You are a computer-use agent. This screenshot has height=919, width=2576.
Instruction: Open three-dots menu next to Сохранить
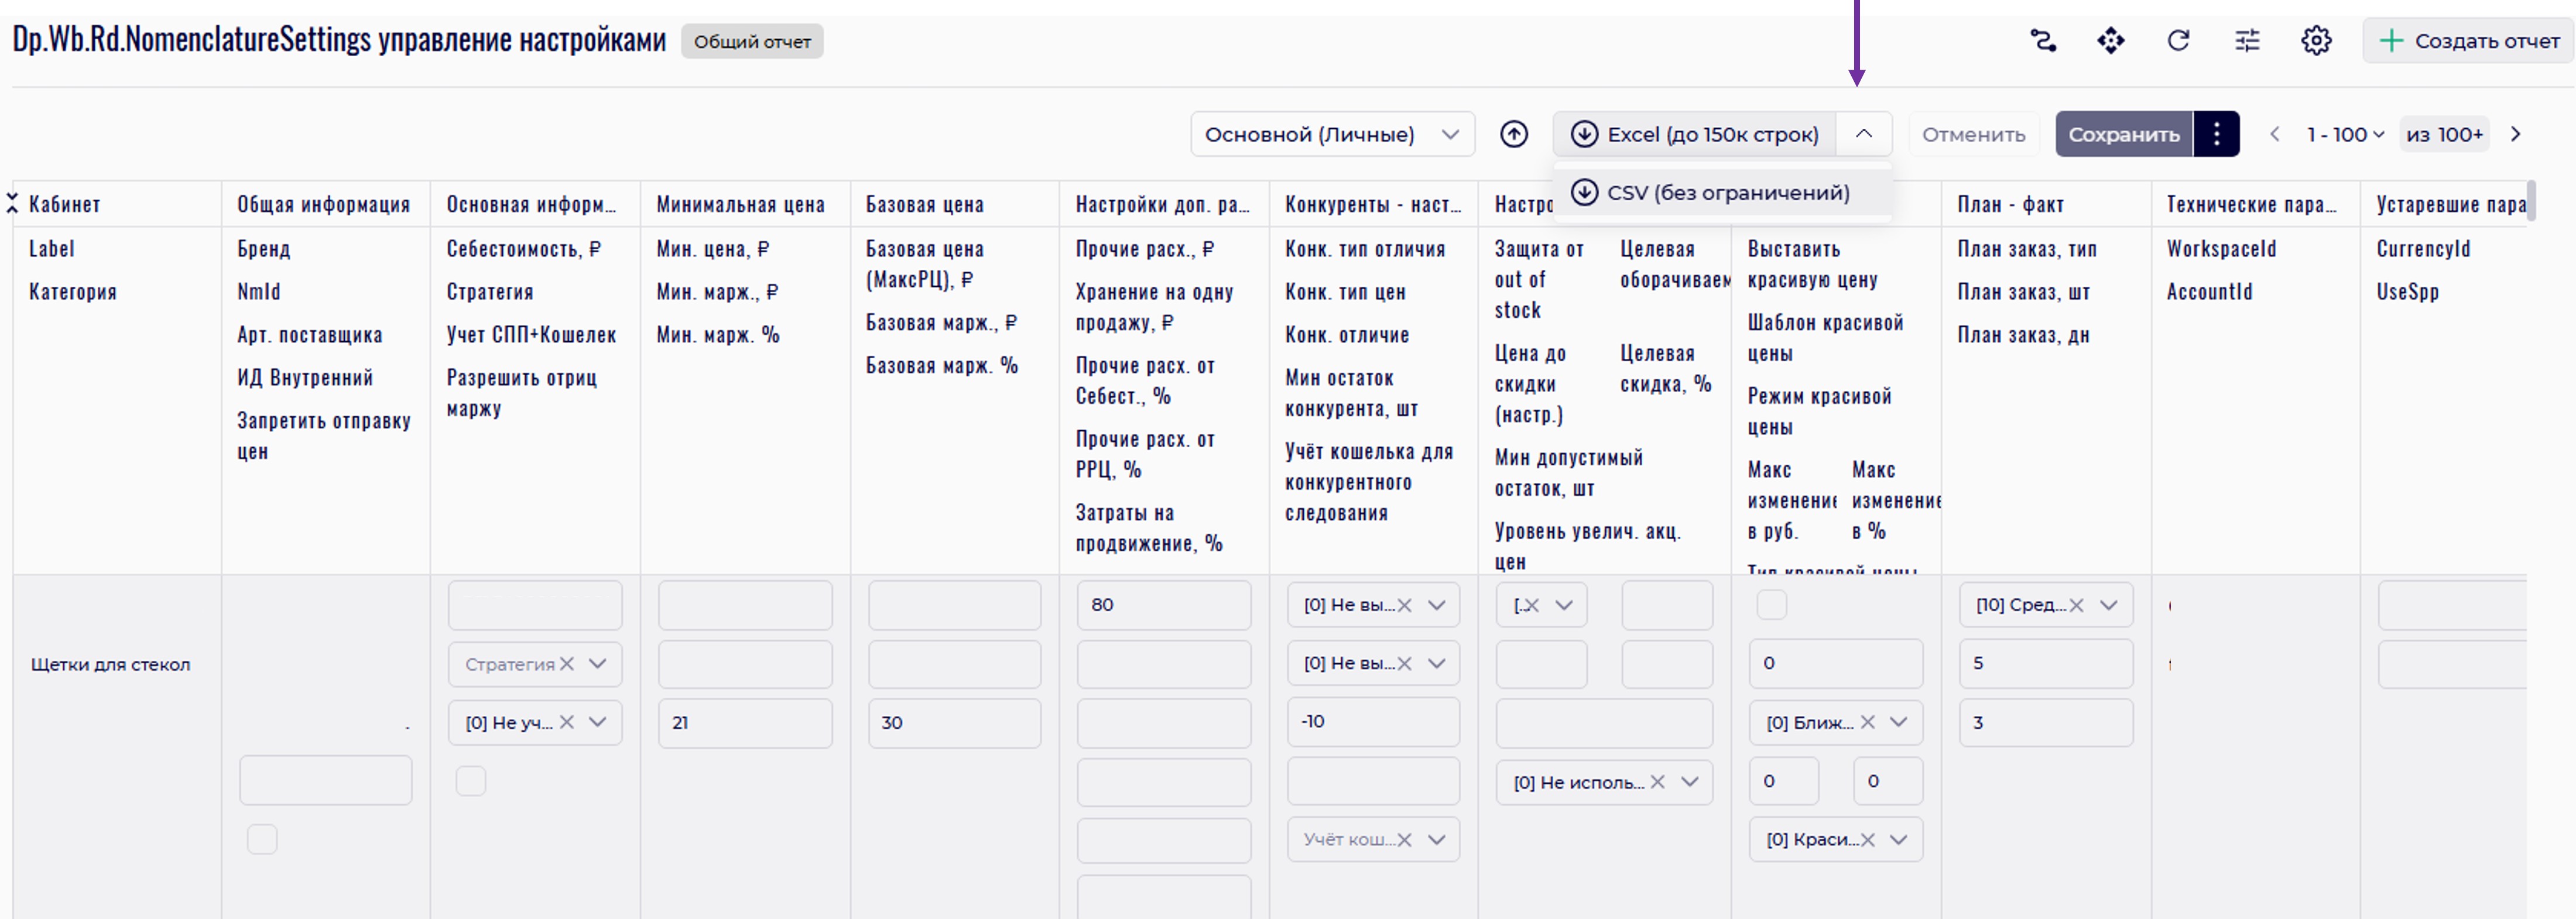2216,134
